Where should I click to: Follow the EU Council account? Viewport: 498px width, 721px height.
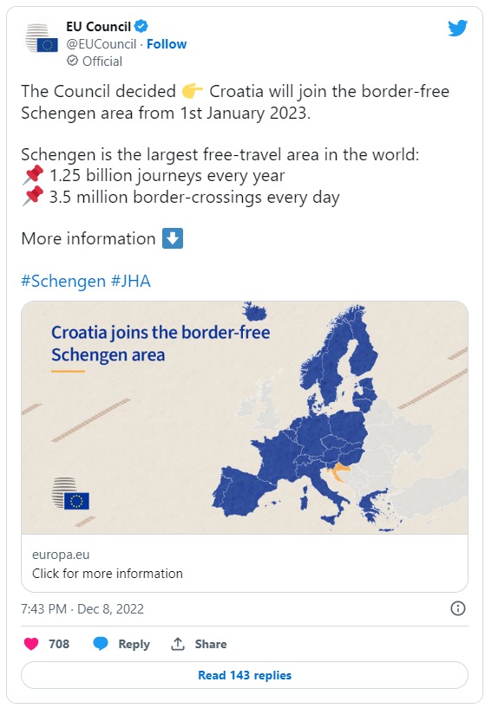coord(167,44)
